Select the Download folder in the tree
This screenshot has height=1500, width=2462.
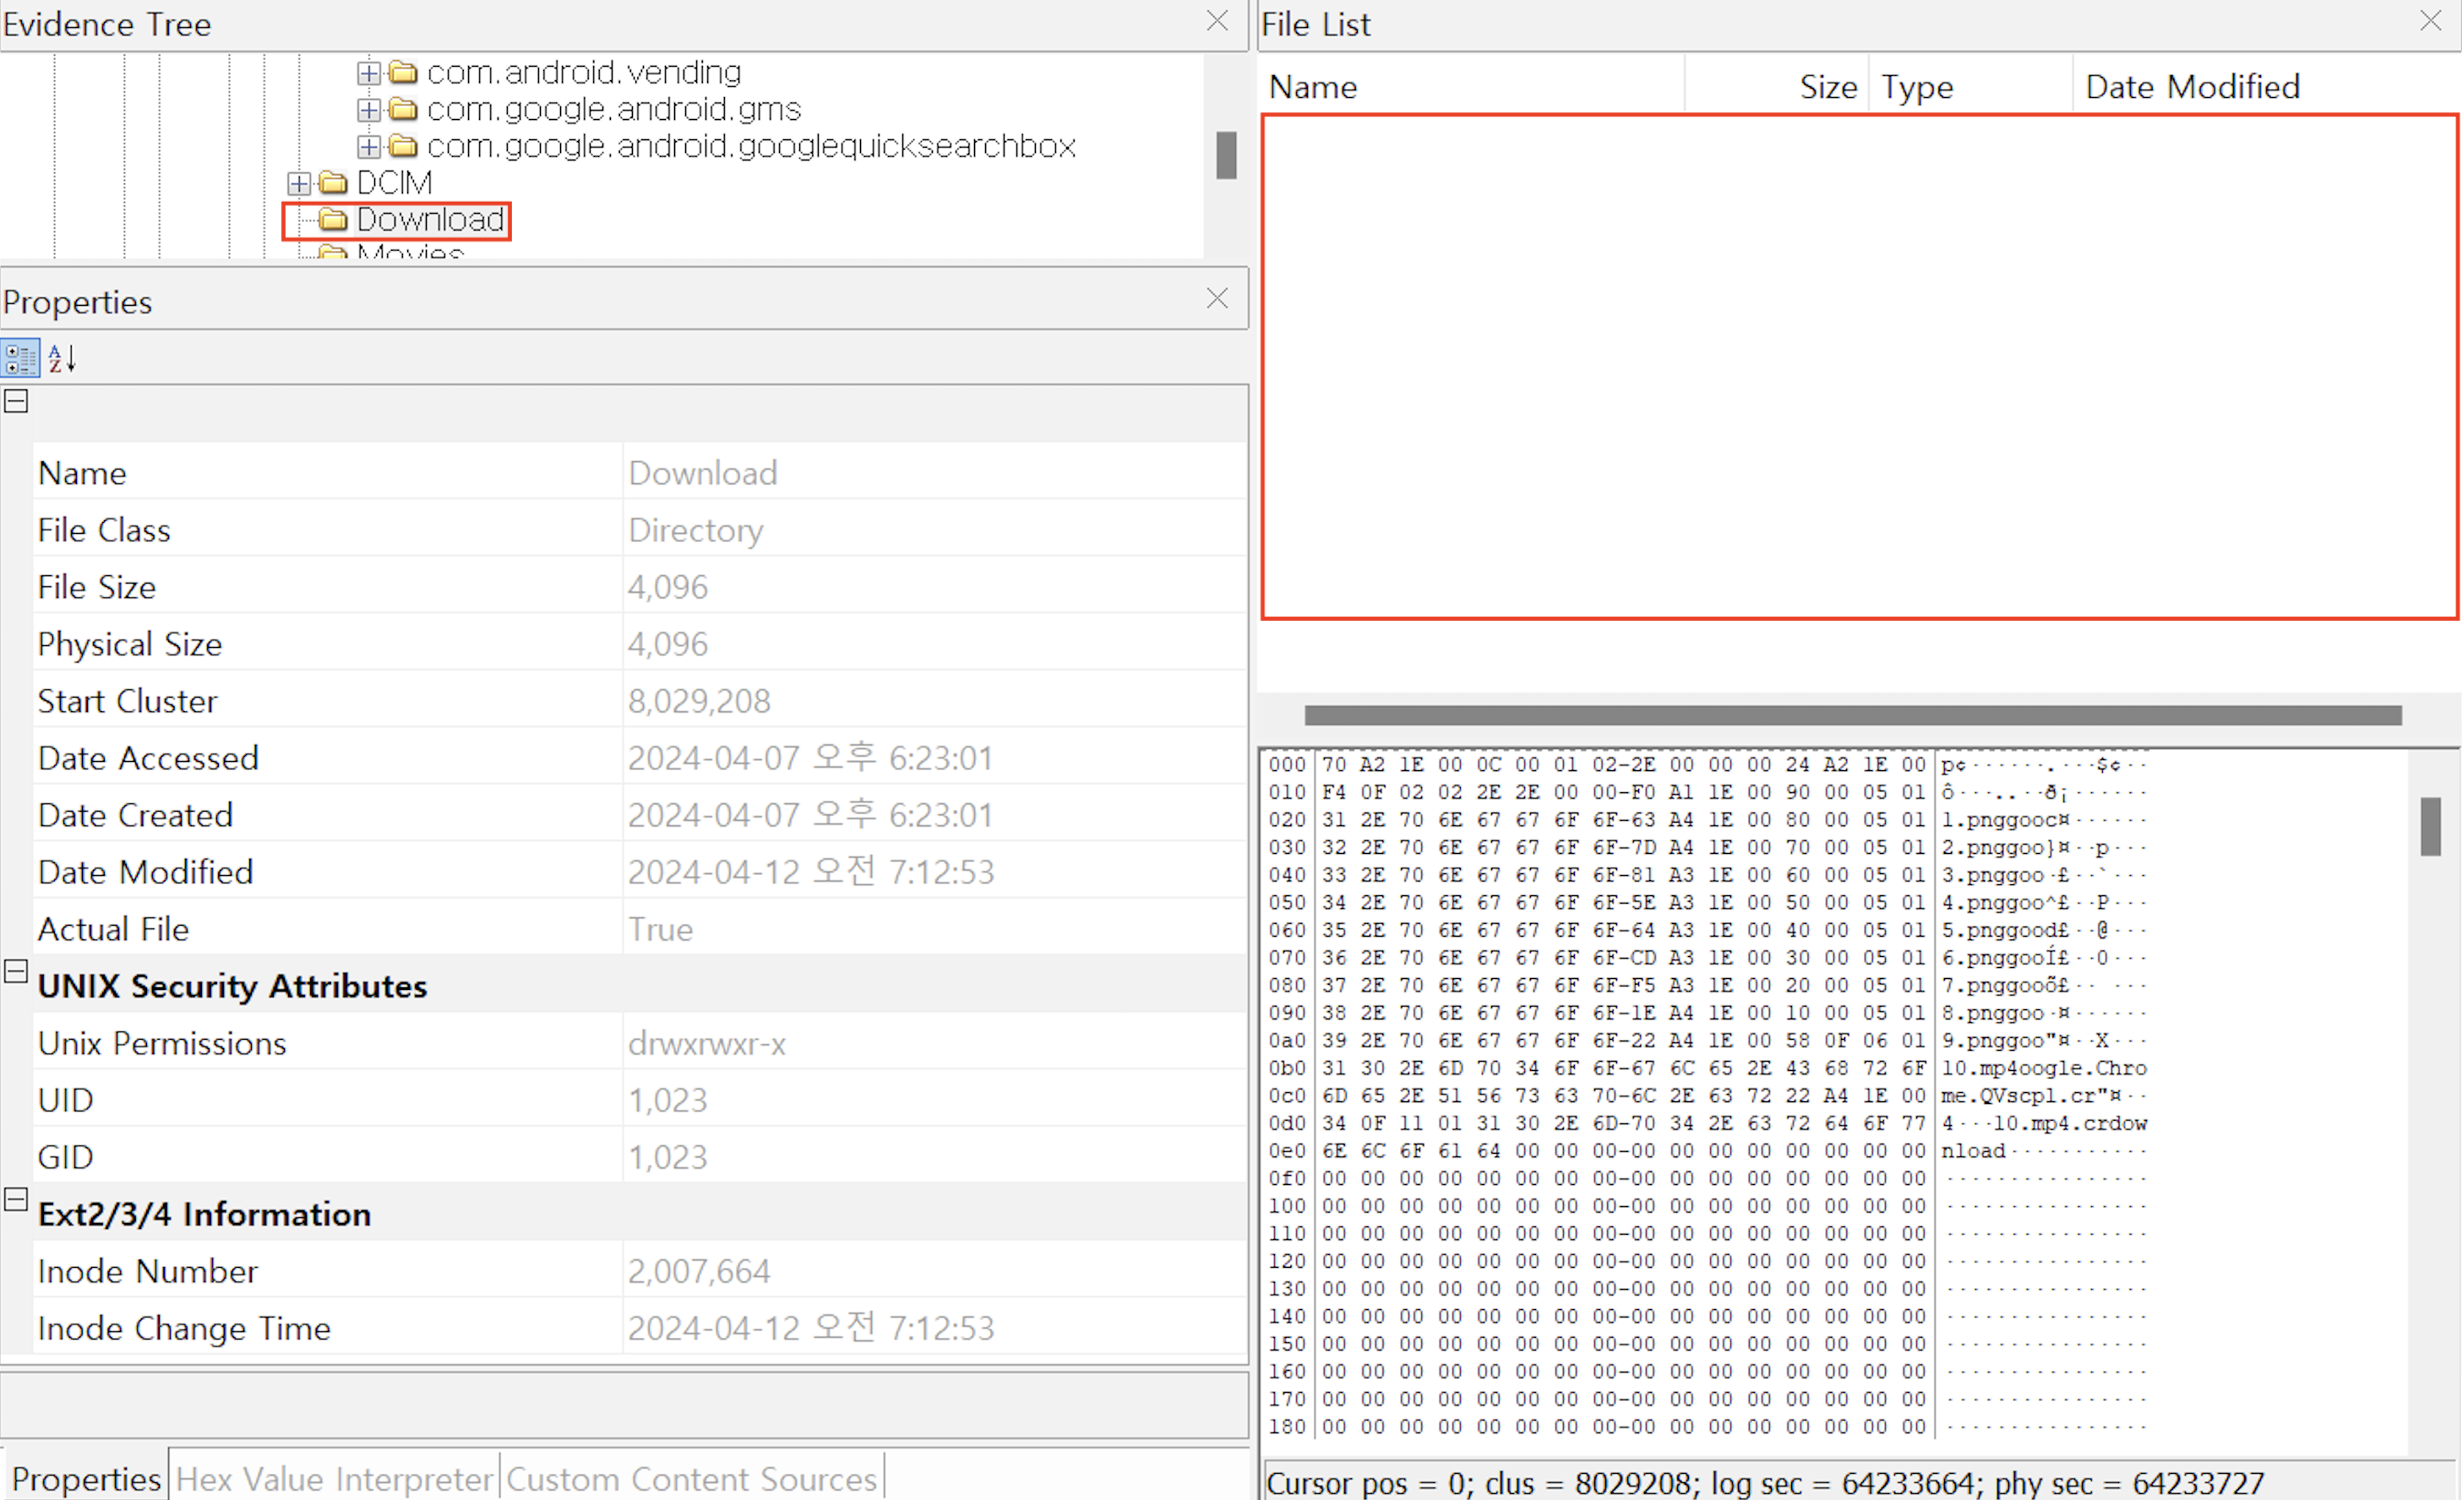pyautogui.click(x=430, y=220)
